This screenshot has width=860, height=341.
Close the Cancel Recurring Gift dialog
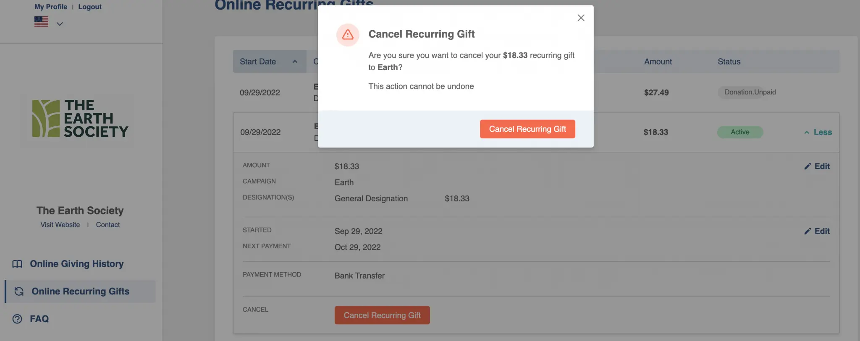[x=581, y=18]
